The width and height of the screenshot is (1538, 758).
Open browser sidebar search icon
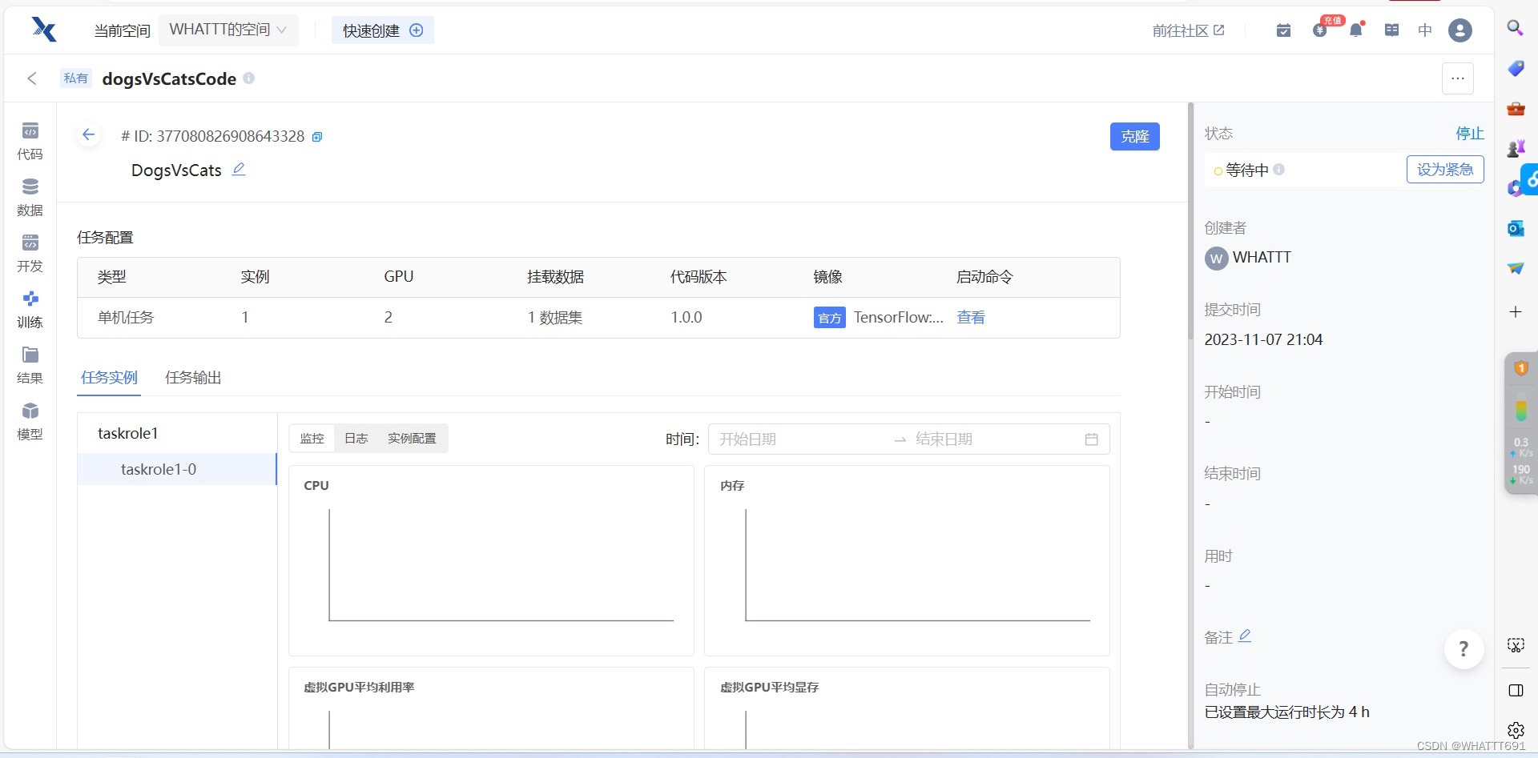tap(1515, 28)
